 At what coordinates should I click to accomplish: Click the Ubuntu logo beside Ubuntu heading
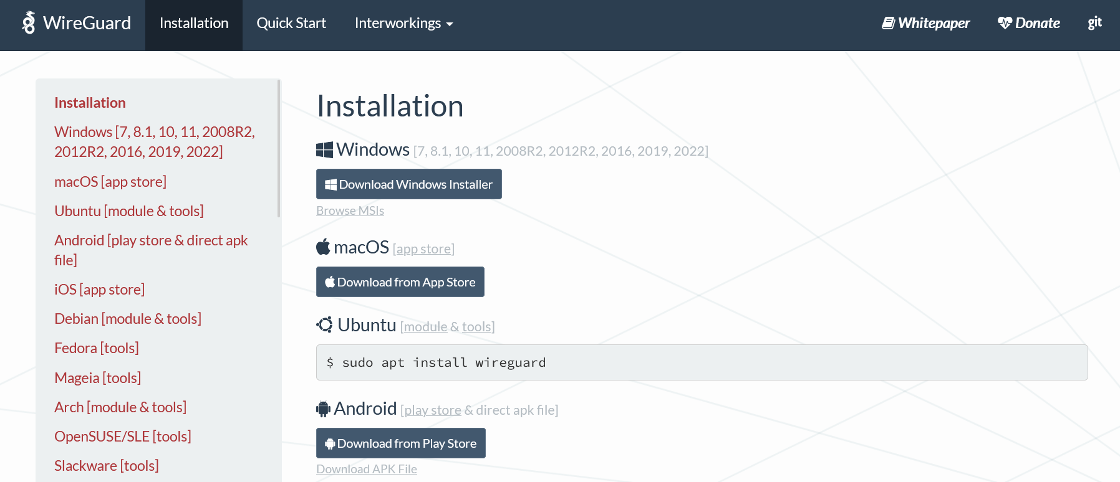click(x=324, y=325)
